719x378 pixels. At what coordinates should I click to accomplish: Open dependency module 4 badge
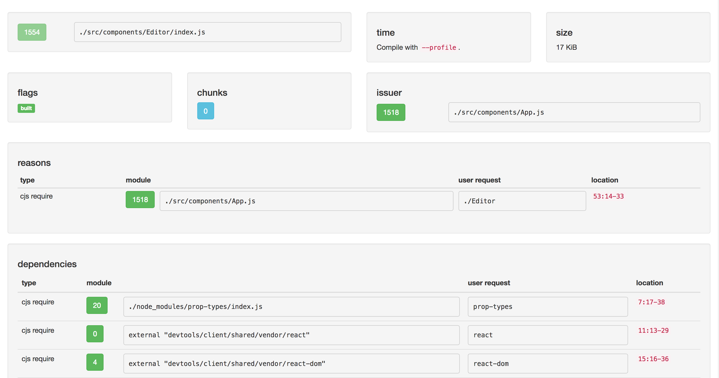coord(95,362)
